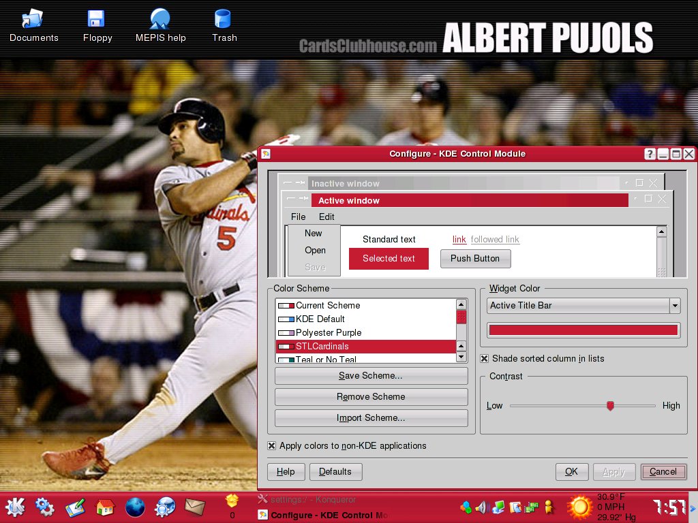The image size is (698, 523).
Task: Click the computer monitor network tray icon
Action: (499, 507)
